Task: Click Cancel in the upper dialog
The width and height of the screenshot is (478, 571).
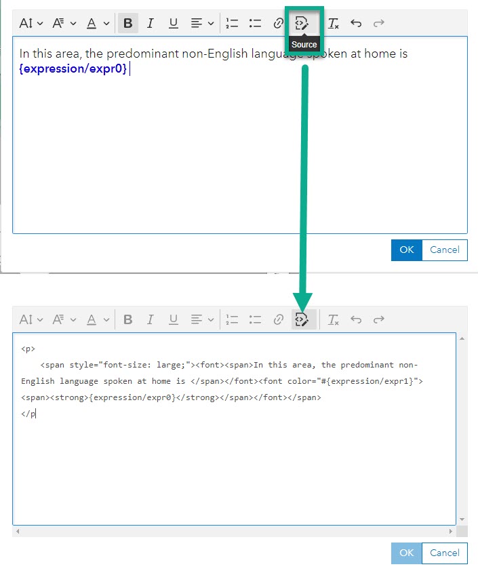Action: point(445,250)
